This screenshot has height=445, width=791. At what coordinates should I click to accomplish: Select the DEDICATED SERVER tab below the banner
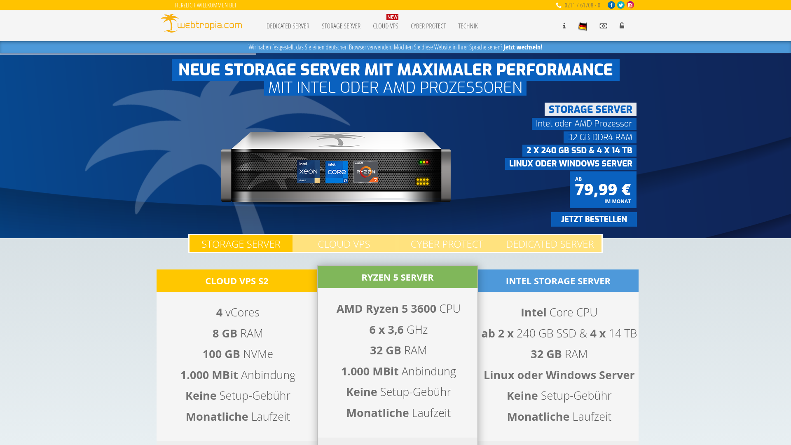550,244
